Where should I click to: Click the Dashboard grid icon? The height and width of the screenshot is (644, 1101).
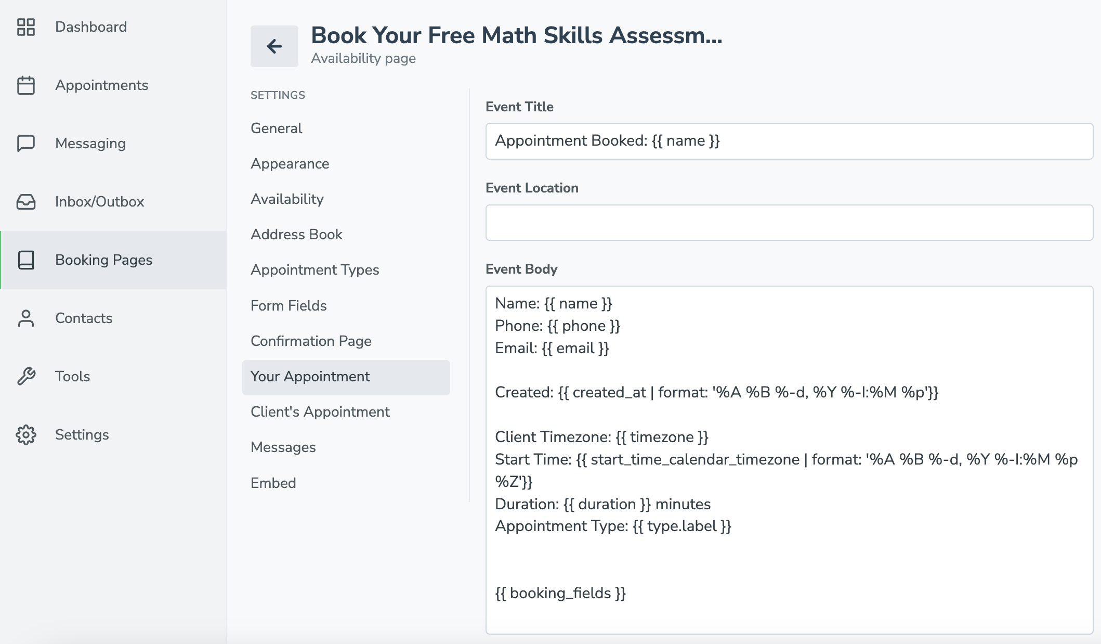coord(26,27)
